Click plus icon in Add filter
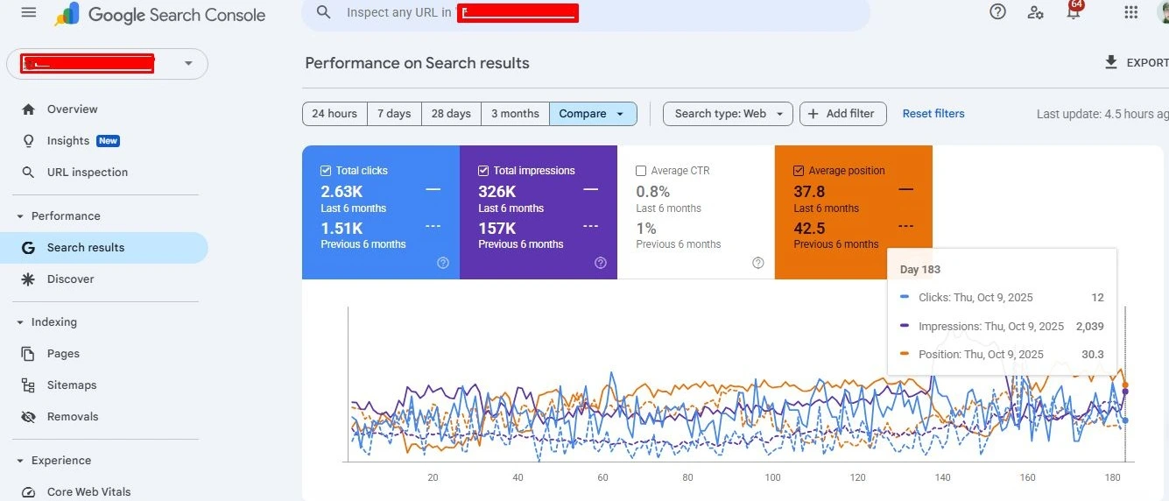Screen dimensions: 1169x501 [813, 114]
